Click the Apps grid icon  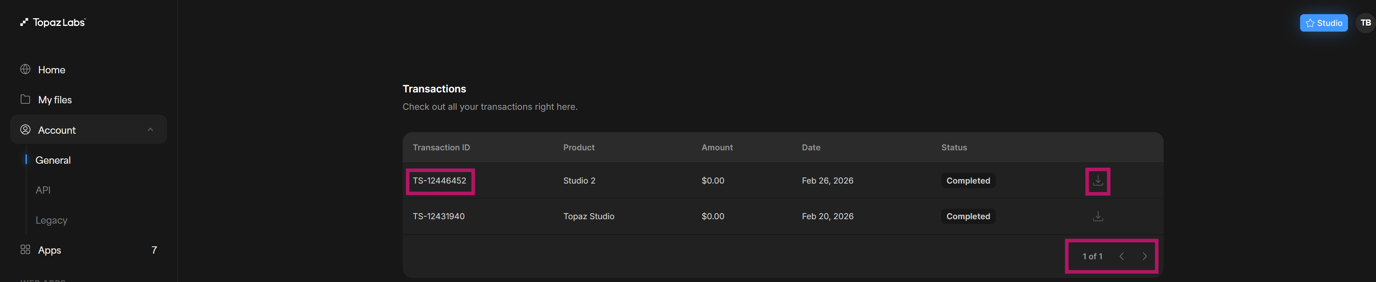pyautogui.click(x=25, y=250)
